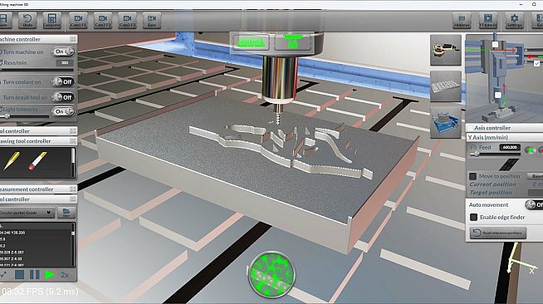Set playback speed to 2x
The height and width of the screenshot is (304, 543).
(x=65, y=275)
